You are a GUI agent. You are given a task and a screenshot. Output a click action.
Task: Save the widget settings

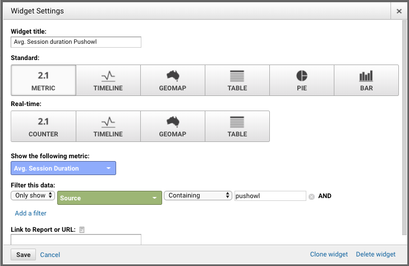click(24, 255)
